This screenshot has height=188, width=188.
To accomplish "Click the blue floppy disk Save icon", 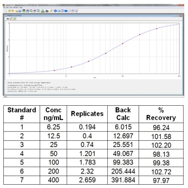I will click(20, 11).
